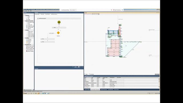This screenshot has height=103, width=183.
Task: Click the Fit to Screen button
Action: tap(157, 74)
